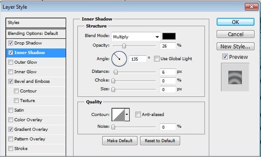Open the Gradient Overlay settings row

tap(36, 129)
